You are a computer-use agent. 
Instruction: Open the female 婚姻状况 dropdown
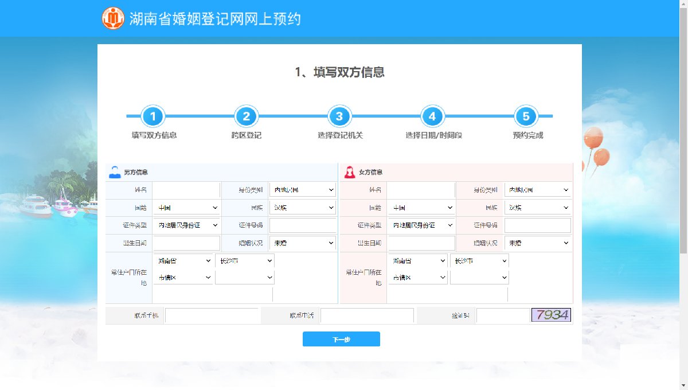[x=538, y=243]
